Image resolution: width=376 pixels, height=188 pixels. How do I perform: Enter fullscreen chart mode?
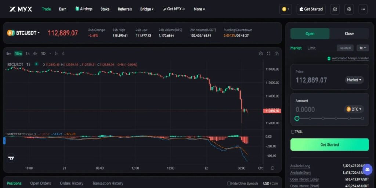point(269,54)
